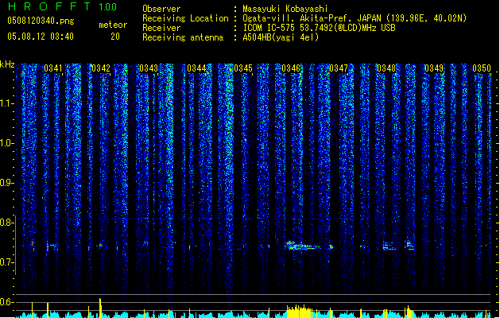This screenshot has height=318, width=500.
Task: Click the tall yellow spike near 0342
Action: pos(100,308)
